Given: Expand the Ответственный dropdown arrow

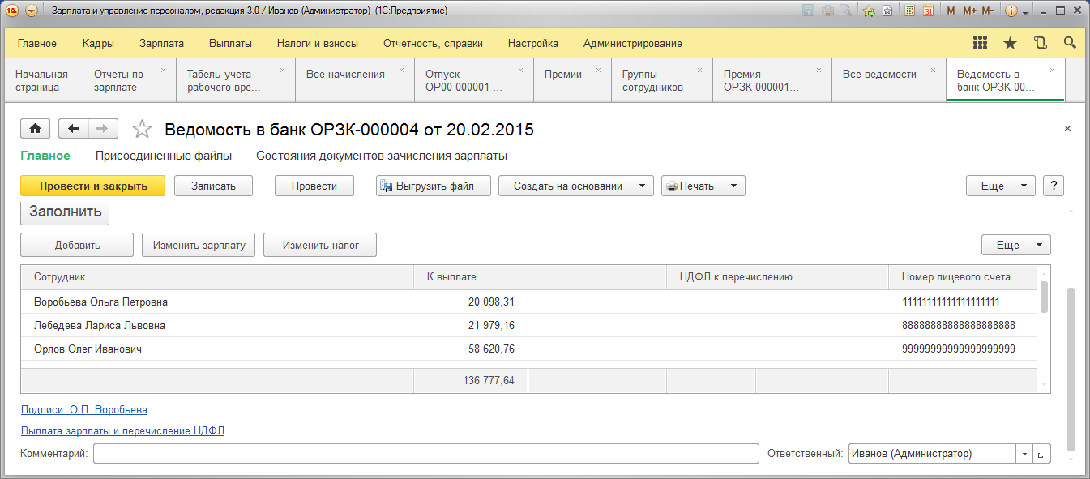Looking at the screenshot, I should [x=1025, y=454].
